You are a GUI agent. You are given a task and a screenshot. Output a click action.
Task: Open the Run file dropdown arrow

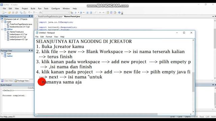84,12
